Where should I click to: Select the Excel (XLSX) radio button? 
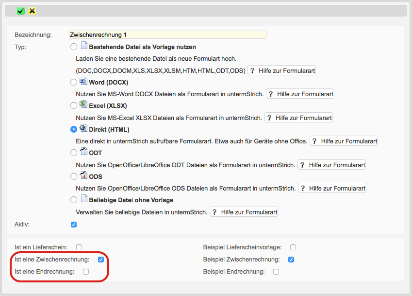pyautogui.click(x=74, y=105)
